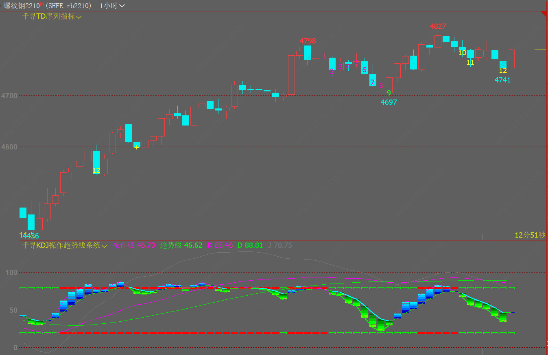This screenshot has width=548, height=355.
Task: Click the 4700 price axis label
Action: click(9, 96)
